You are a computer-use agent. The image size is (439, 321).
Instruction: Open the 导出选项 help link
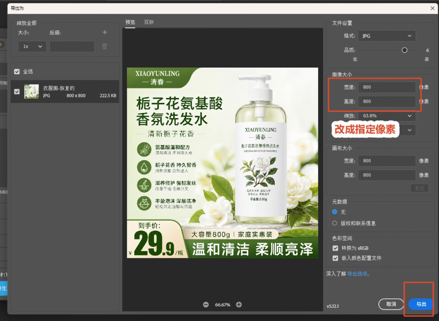[358, 274]
